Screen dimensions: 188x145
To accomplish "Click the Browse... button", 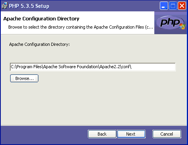I will coord(24,78).
